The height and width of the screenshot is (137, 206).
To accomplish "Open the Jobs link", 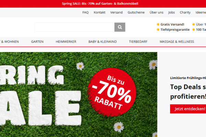I will coord(171,12).
